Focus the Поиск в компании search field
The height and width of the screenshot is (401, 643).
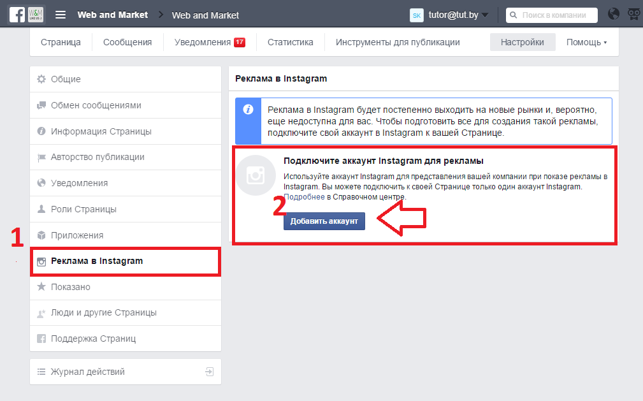pyautogui.click(x=552, y=15)
